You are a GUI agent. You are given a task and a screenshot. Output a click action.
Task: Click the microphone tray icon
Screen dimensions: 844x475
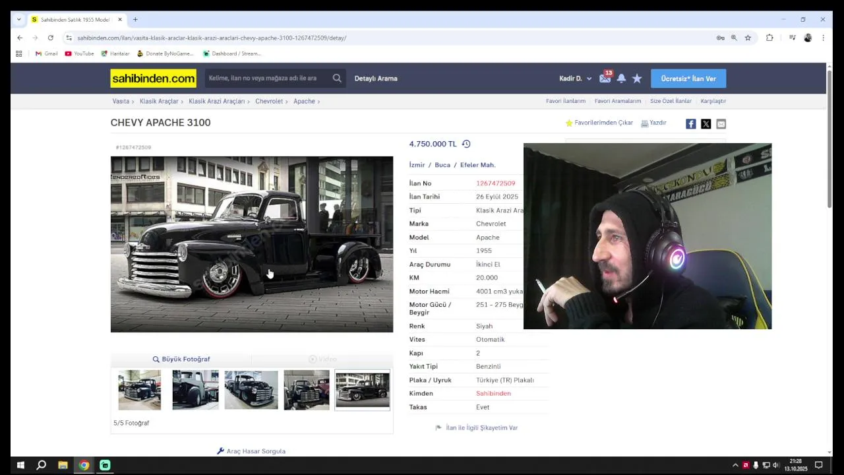[x=756, y=465]
